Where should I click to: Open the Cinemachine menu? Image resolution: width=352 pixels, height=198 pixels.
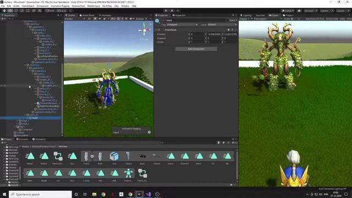[x=78, y=6]
